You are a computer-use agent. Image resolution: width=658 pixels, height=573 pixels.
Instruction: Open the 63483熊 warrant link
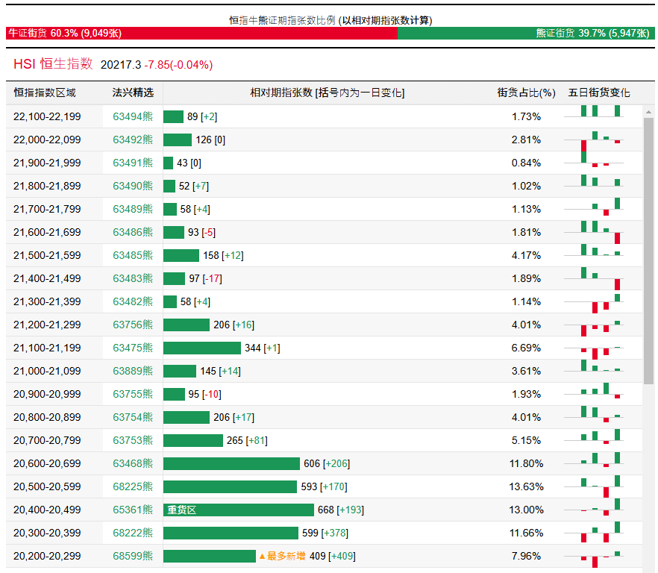(133, 278)
